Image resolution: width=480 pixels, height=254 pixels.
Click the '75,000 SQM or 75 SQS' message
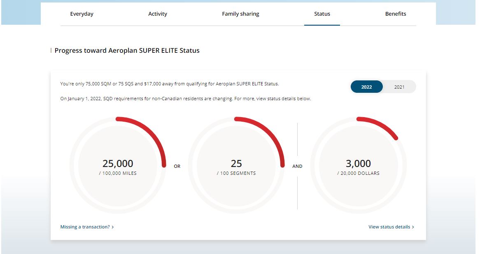click(x=170, y=84)
